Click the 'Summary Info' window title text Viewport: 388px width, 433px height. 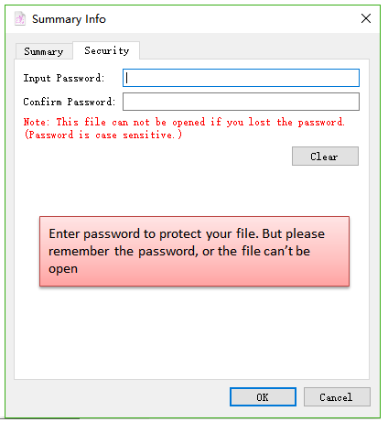69,19
